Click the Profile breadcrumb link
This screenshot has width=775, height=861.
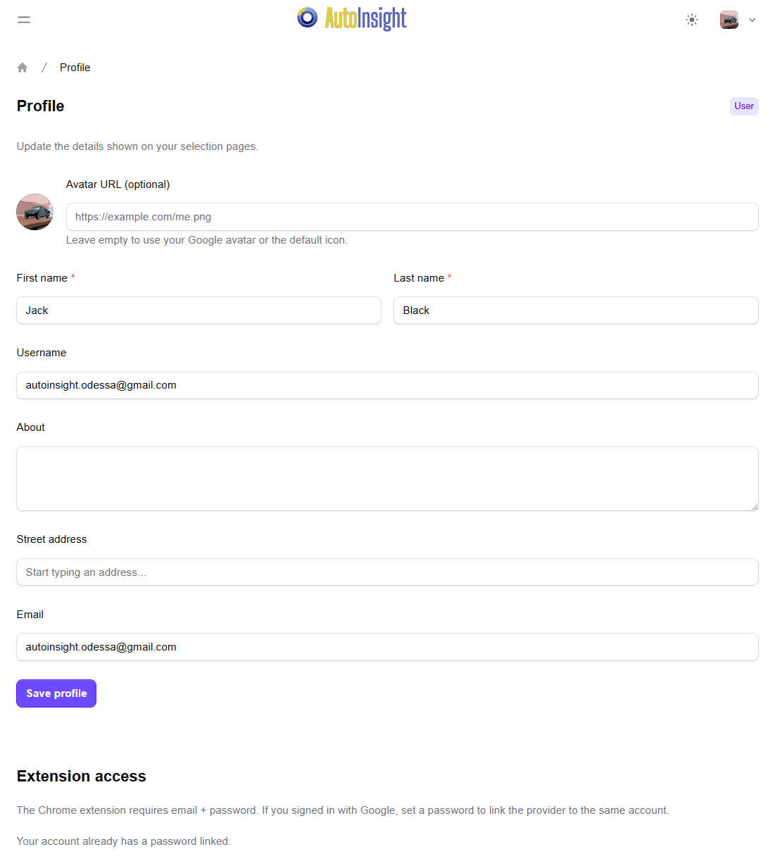(75, 67)
